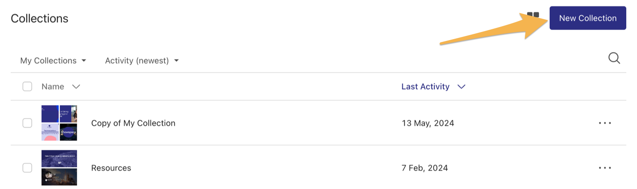Click the chevron beside Last Activity

461,86
